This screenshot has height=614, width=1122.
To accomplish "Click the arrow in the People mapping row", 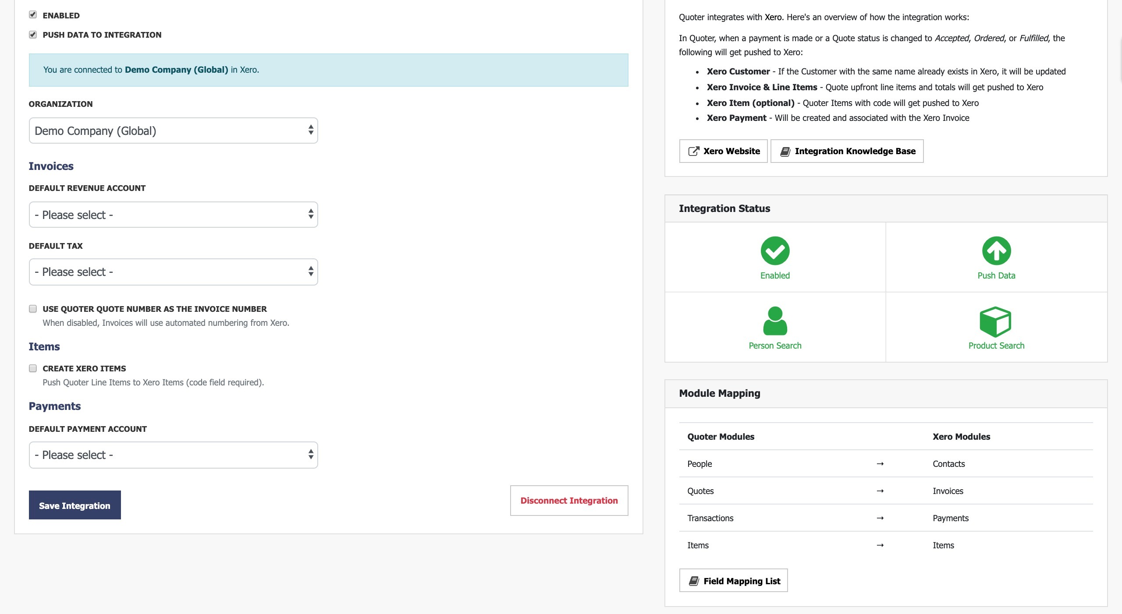I will pyautogui.click(x=880, y=464).
